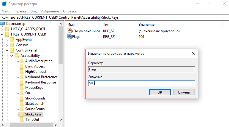The image size is (229, 127).
Task: Click the tree scroll up arrow
Action: pyautogui.click(x=61, y=24)
